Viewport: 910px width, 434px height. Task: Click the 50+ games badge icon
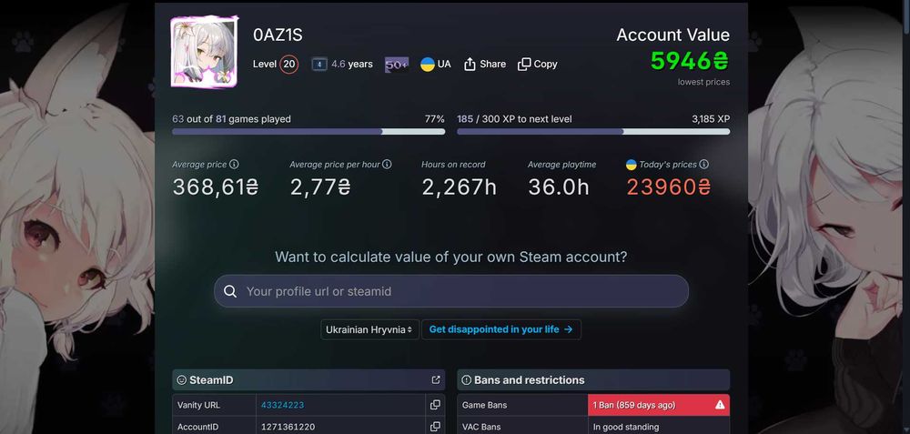[397, 65]
